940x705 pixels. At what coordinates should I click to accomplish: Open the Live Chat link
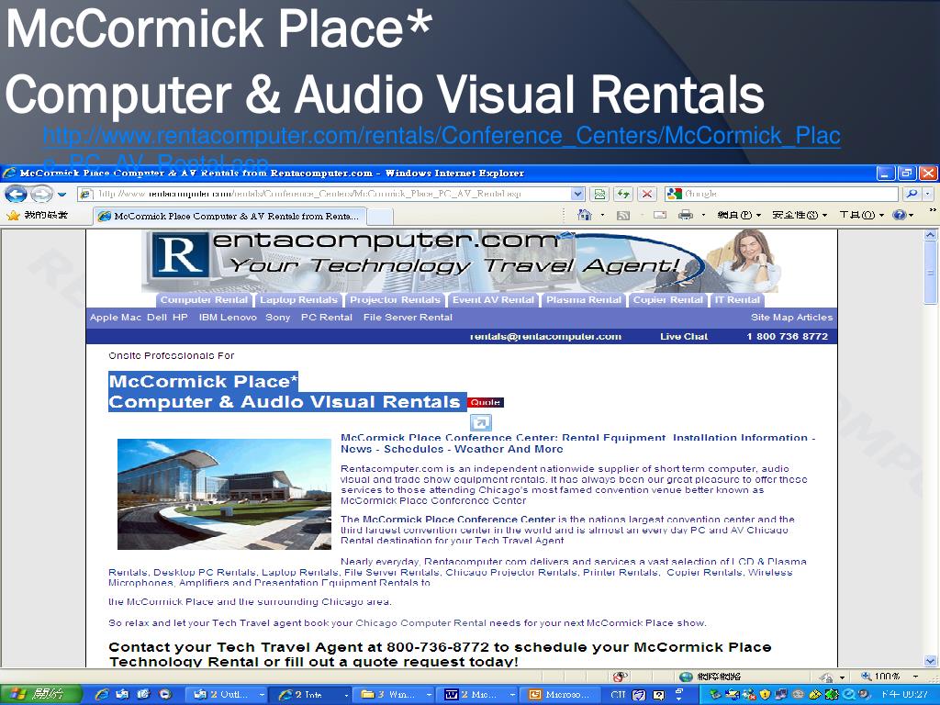(x=684, y=336)
